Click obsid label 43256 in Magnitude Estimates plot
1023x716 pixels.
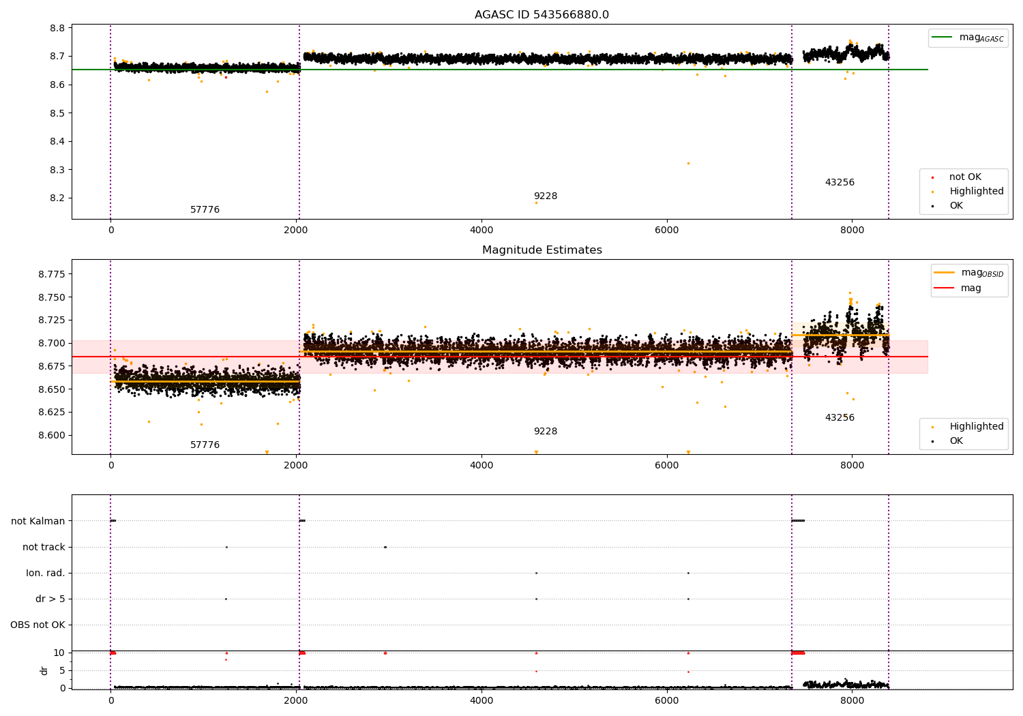click(840, 418)
